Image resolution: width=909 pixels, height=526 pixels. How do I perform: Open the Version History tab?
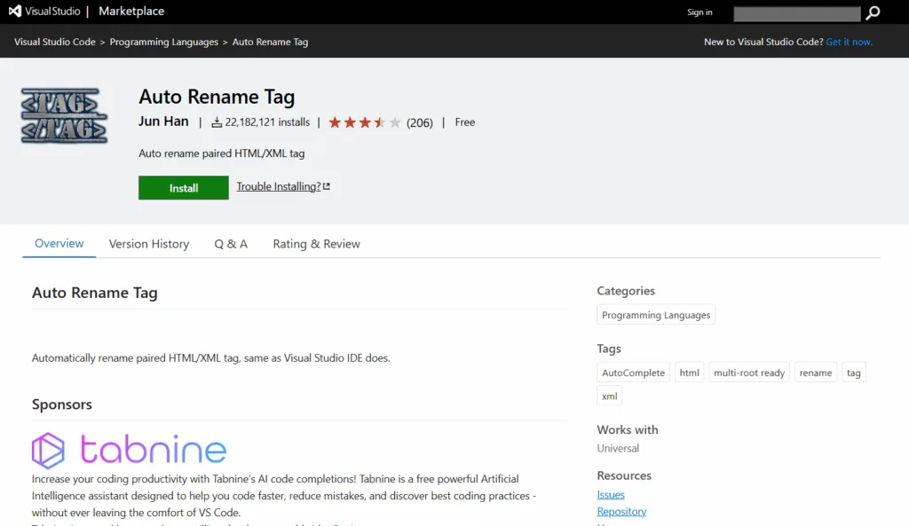[149, 244]
